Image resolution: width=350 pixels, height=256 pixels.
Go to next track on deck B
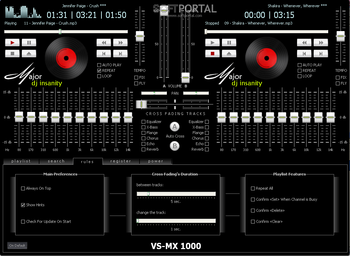coord(321,54)
